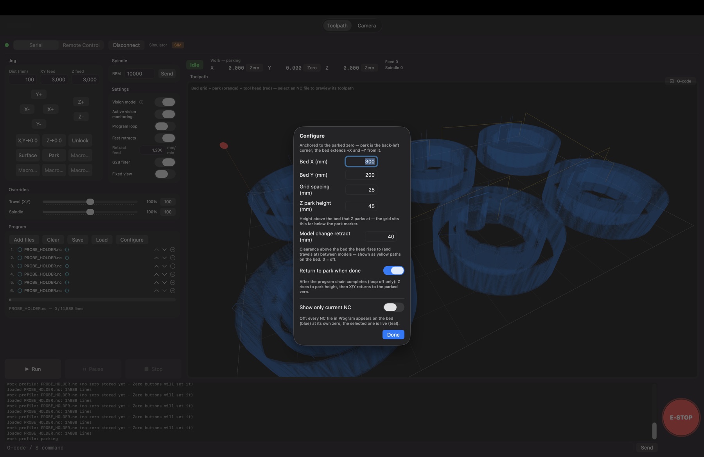Image resolution: width=704 pixels, height=457 pixels.
Task: Remove program entry 3 with its minus icon
Action: tap(172, 266)
